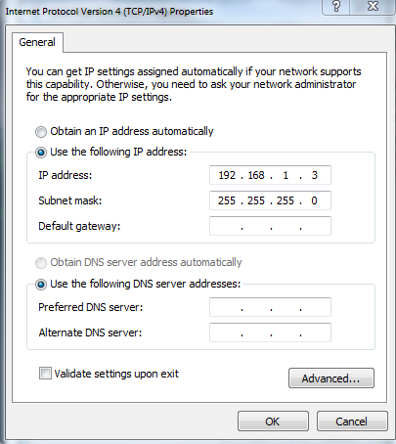Click the octet 1 in IP address
This screenshot has height=444, width=396.
tap(286, 175)
